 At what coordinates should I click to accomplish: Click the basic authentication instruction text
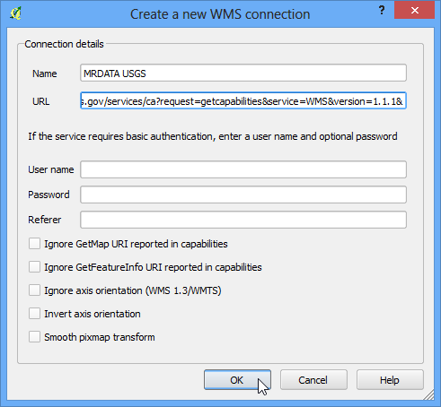point(213,136)
